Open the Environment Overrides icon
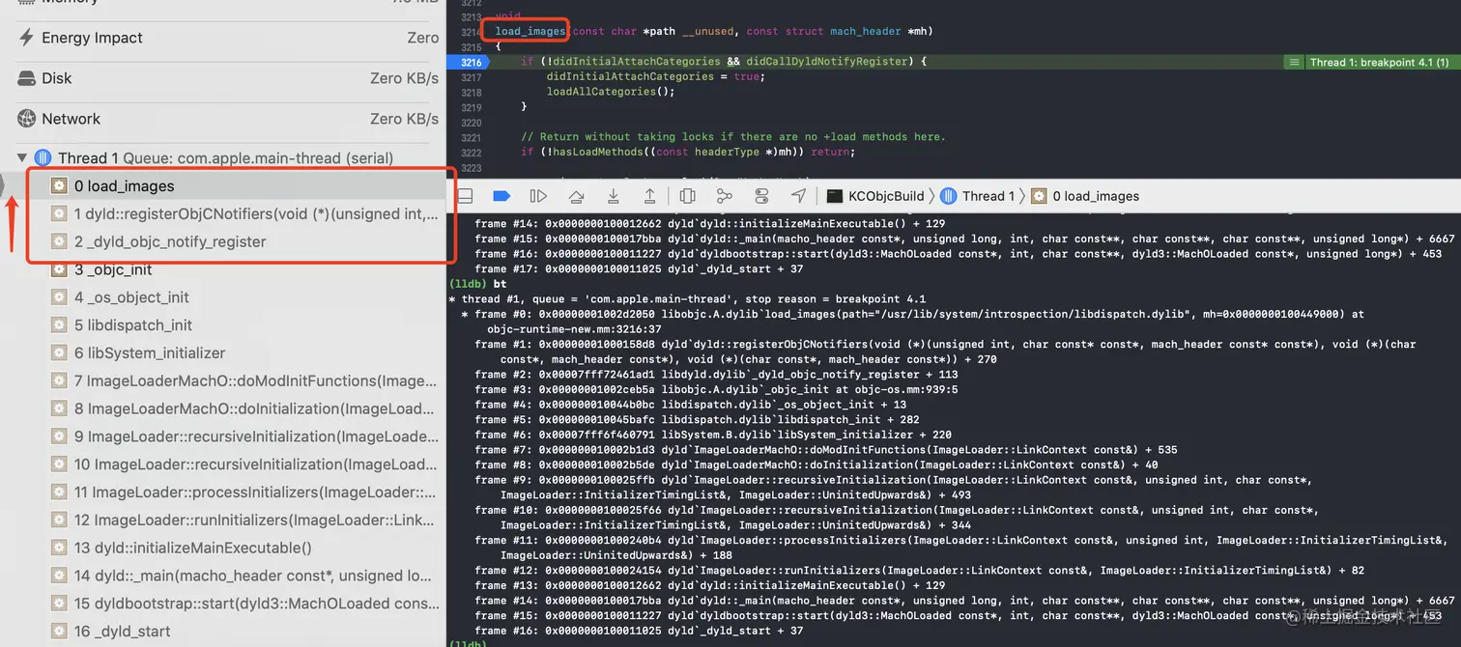Screen dimensions: 1461x647 [x=761, y=196]
